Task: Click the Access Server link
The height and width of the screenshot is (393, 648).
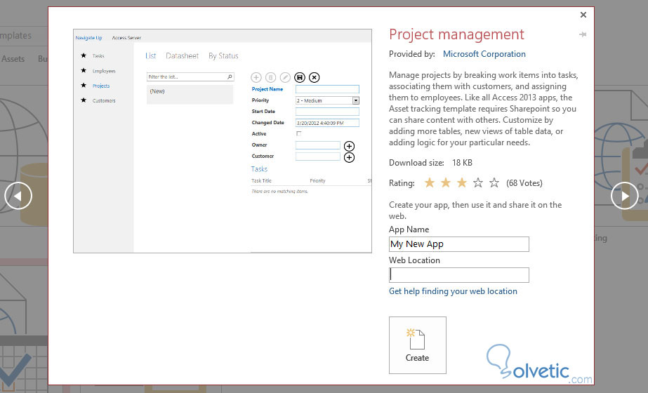Action: pyautogui.click(x=126, y=38)
